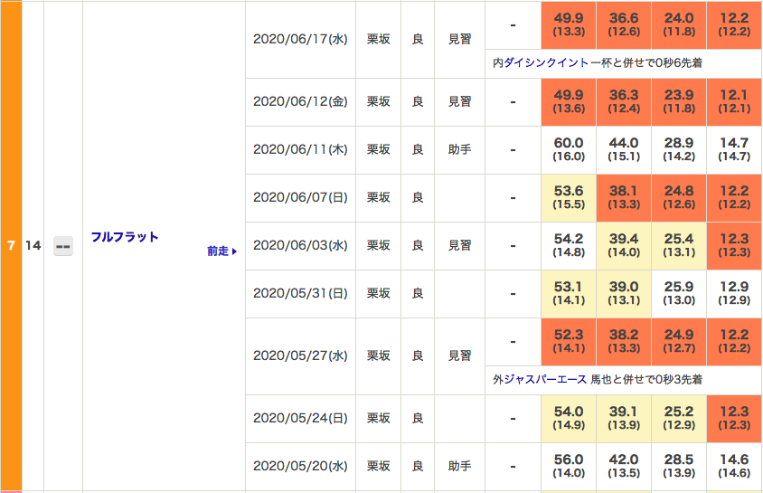Click the 前走 previous race link

pos(221,251)
